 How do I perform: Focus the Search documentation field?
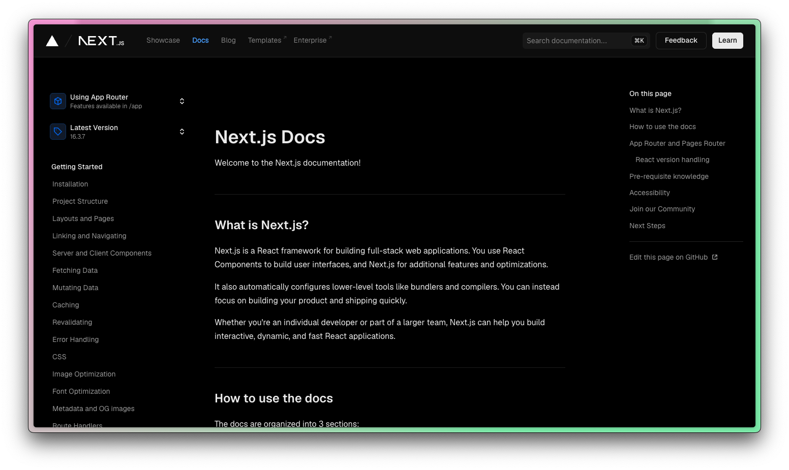pos(586,41)
